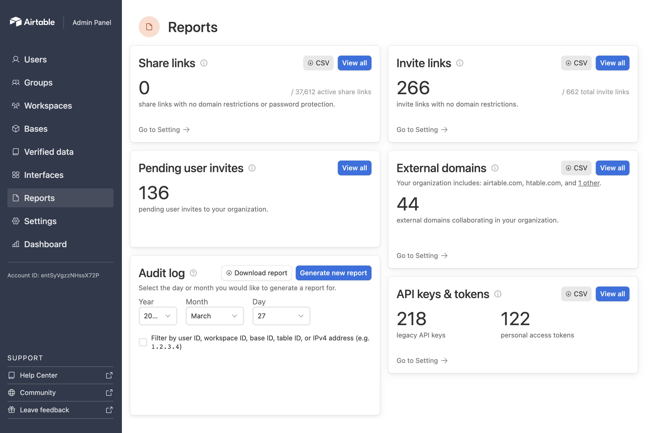Click the Community external link icon
Screen dimensions: 651x433
tap(109, 392)
